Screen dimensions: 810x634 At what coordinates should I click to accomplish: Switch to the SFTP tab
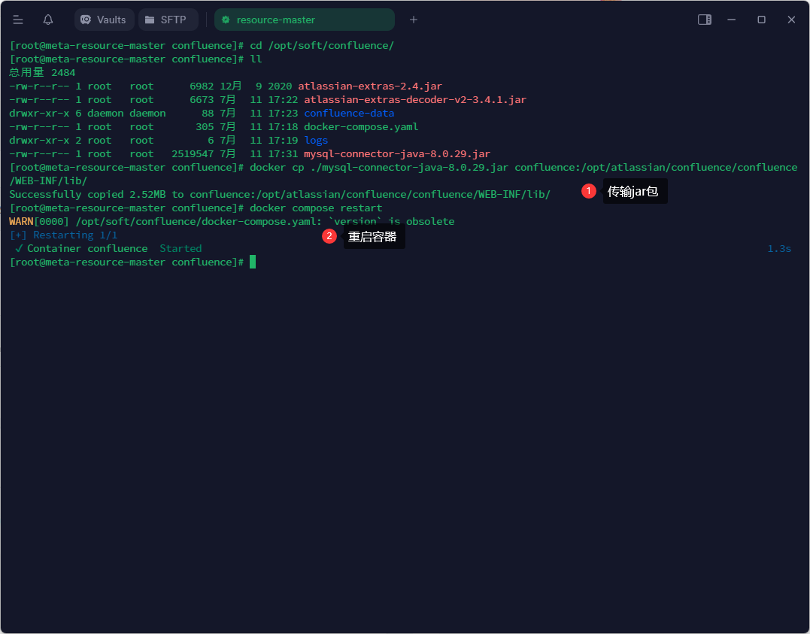tap(168, 20)
